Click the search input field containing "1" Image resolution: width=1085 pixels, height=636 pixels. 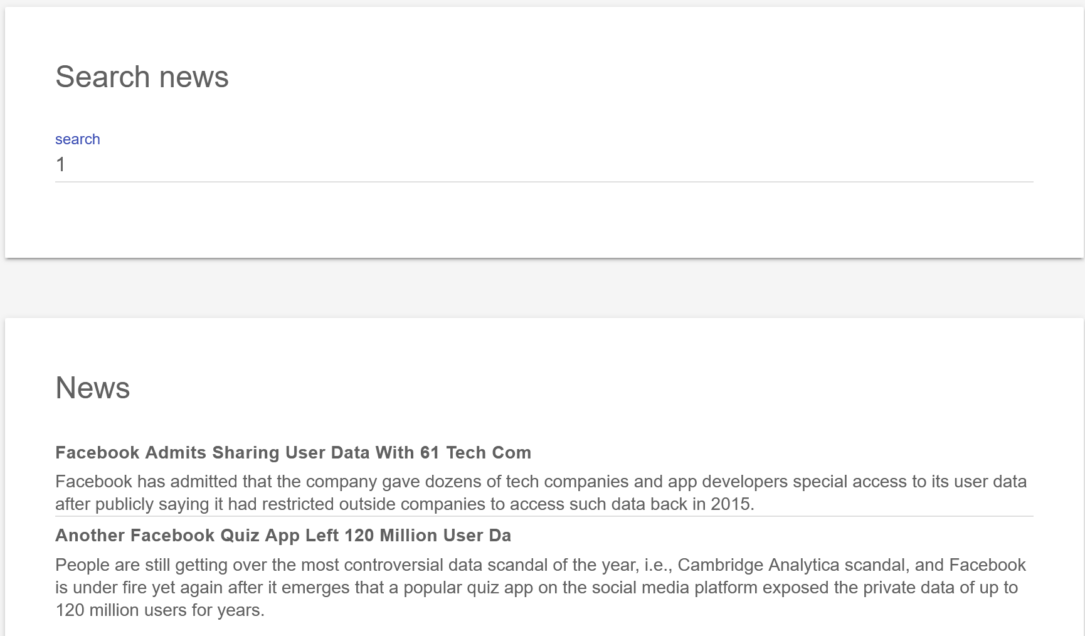[x=543, y=164]
